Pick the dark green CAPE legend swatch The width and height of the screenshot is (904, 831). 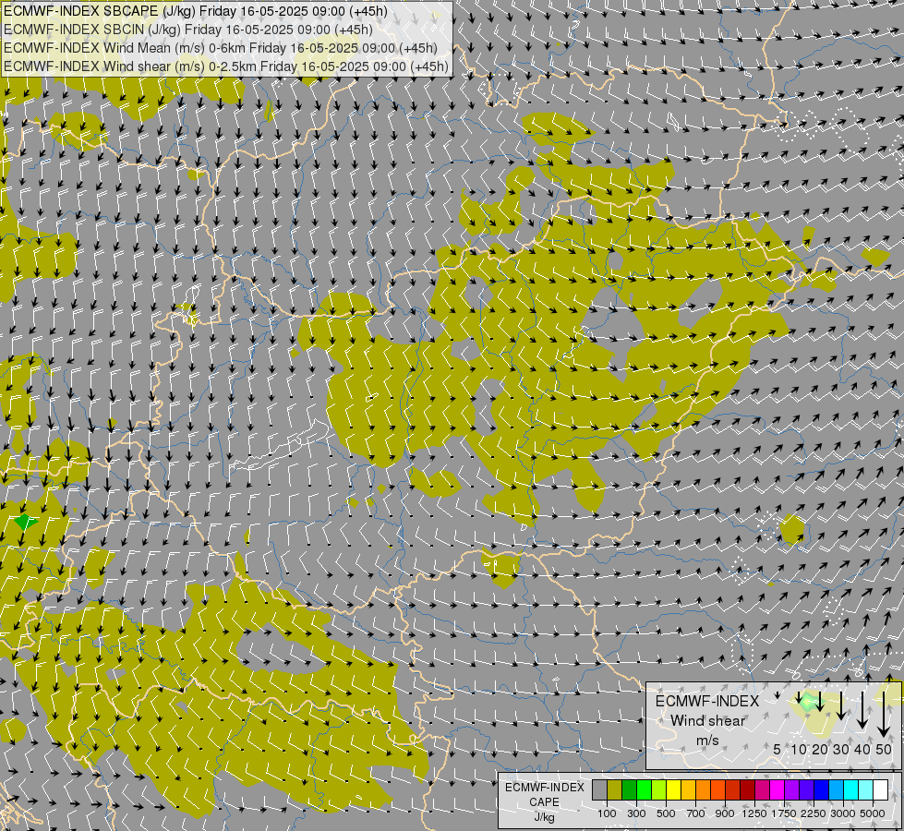pyautogui.click(x=630, y=789)
